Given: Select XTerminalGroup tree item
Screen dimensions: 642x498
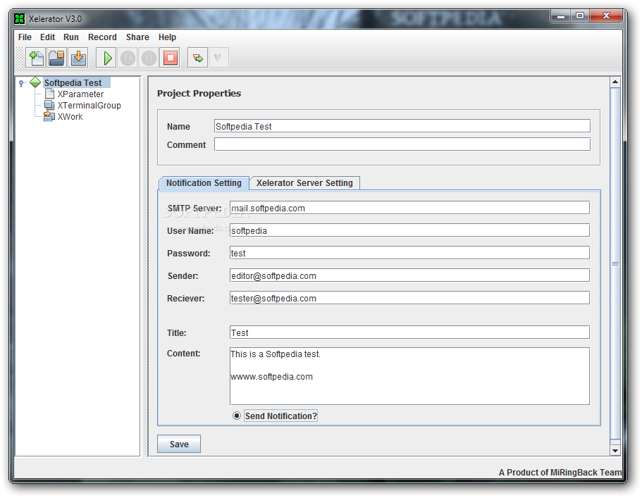Looking at the screenshot, I should (89, 106).
